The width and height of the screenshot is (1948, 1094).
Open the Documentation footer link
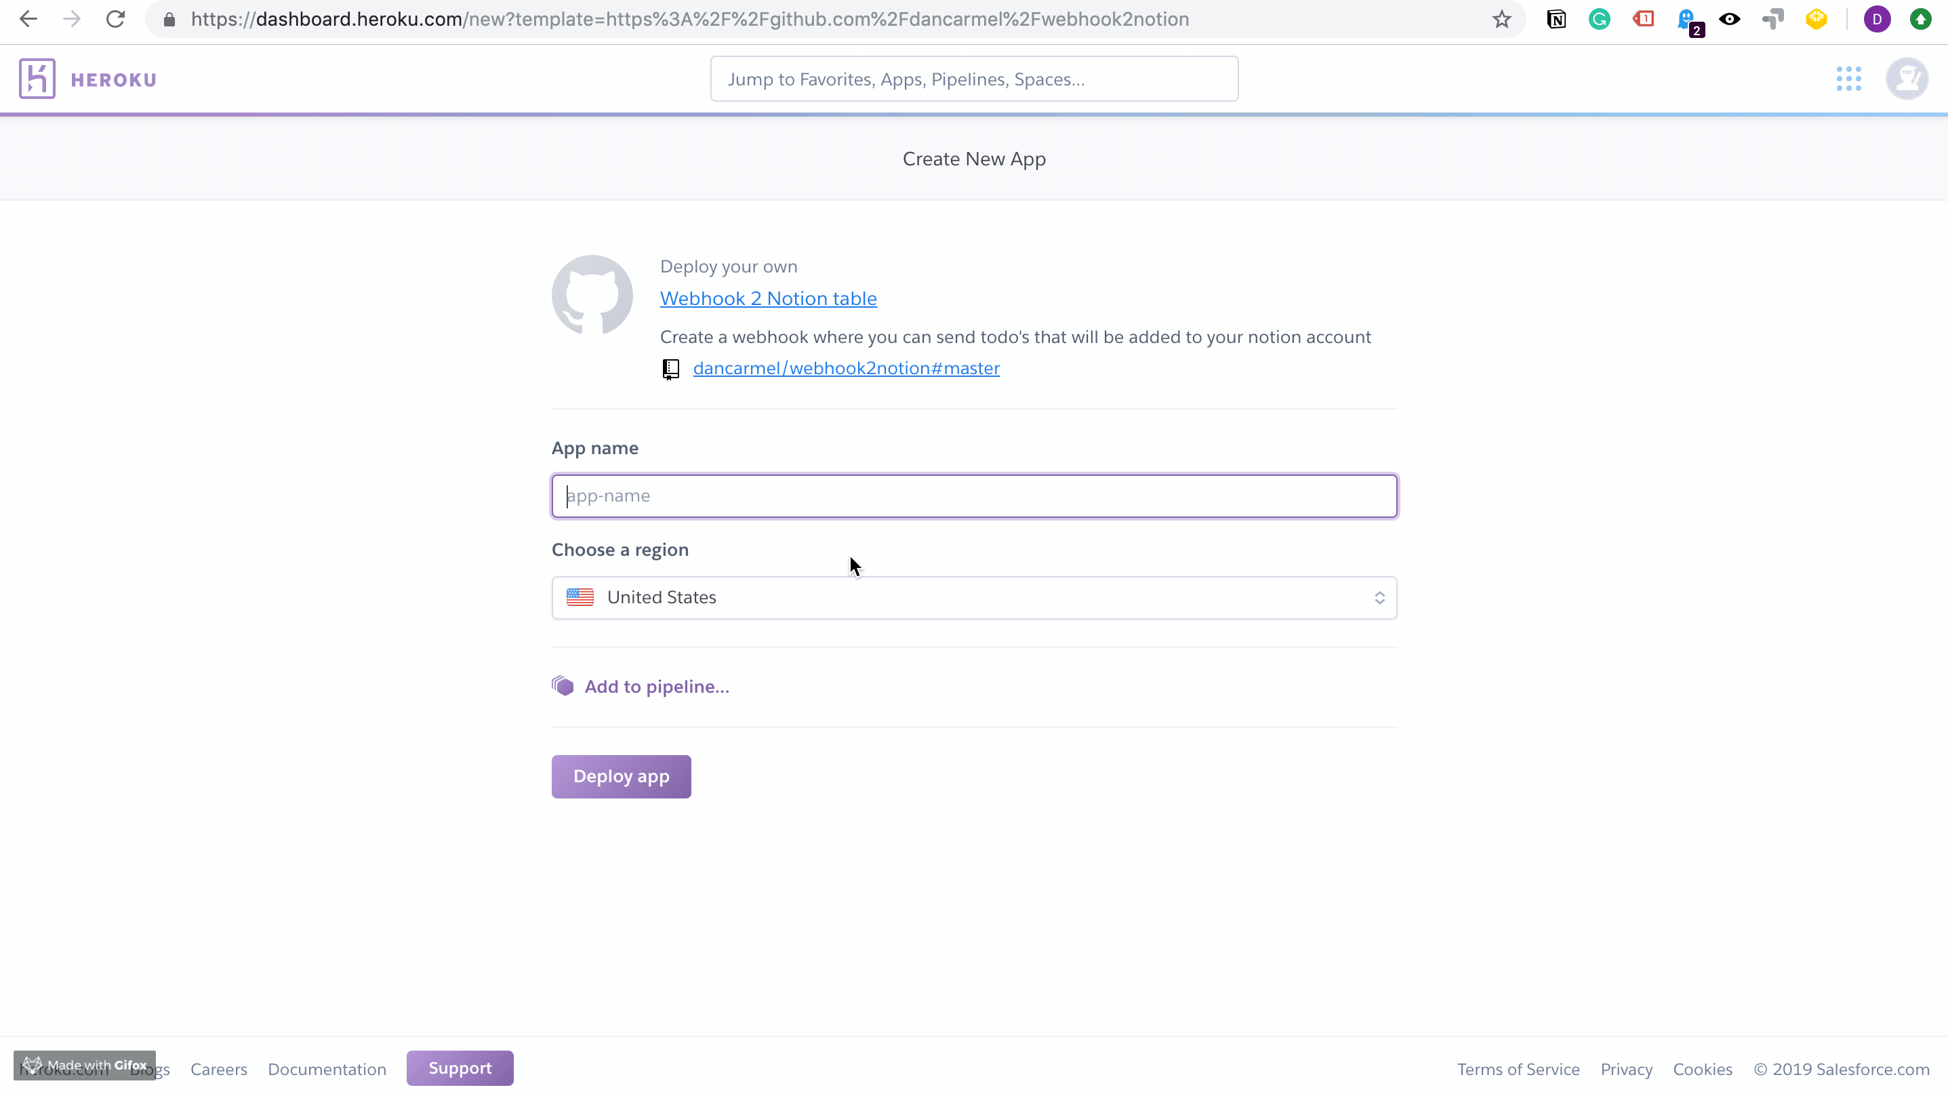327,1069
